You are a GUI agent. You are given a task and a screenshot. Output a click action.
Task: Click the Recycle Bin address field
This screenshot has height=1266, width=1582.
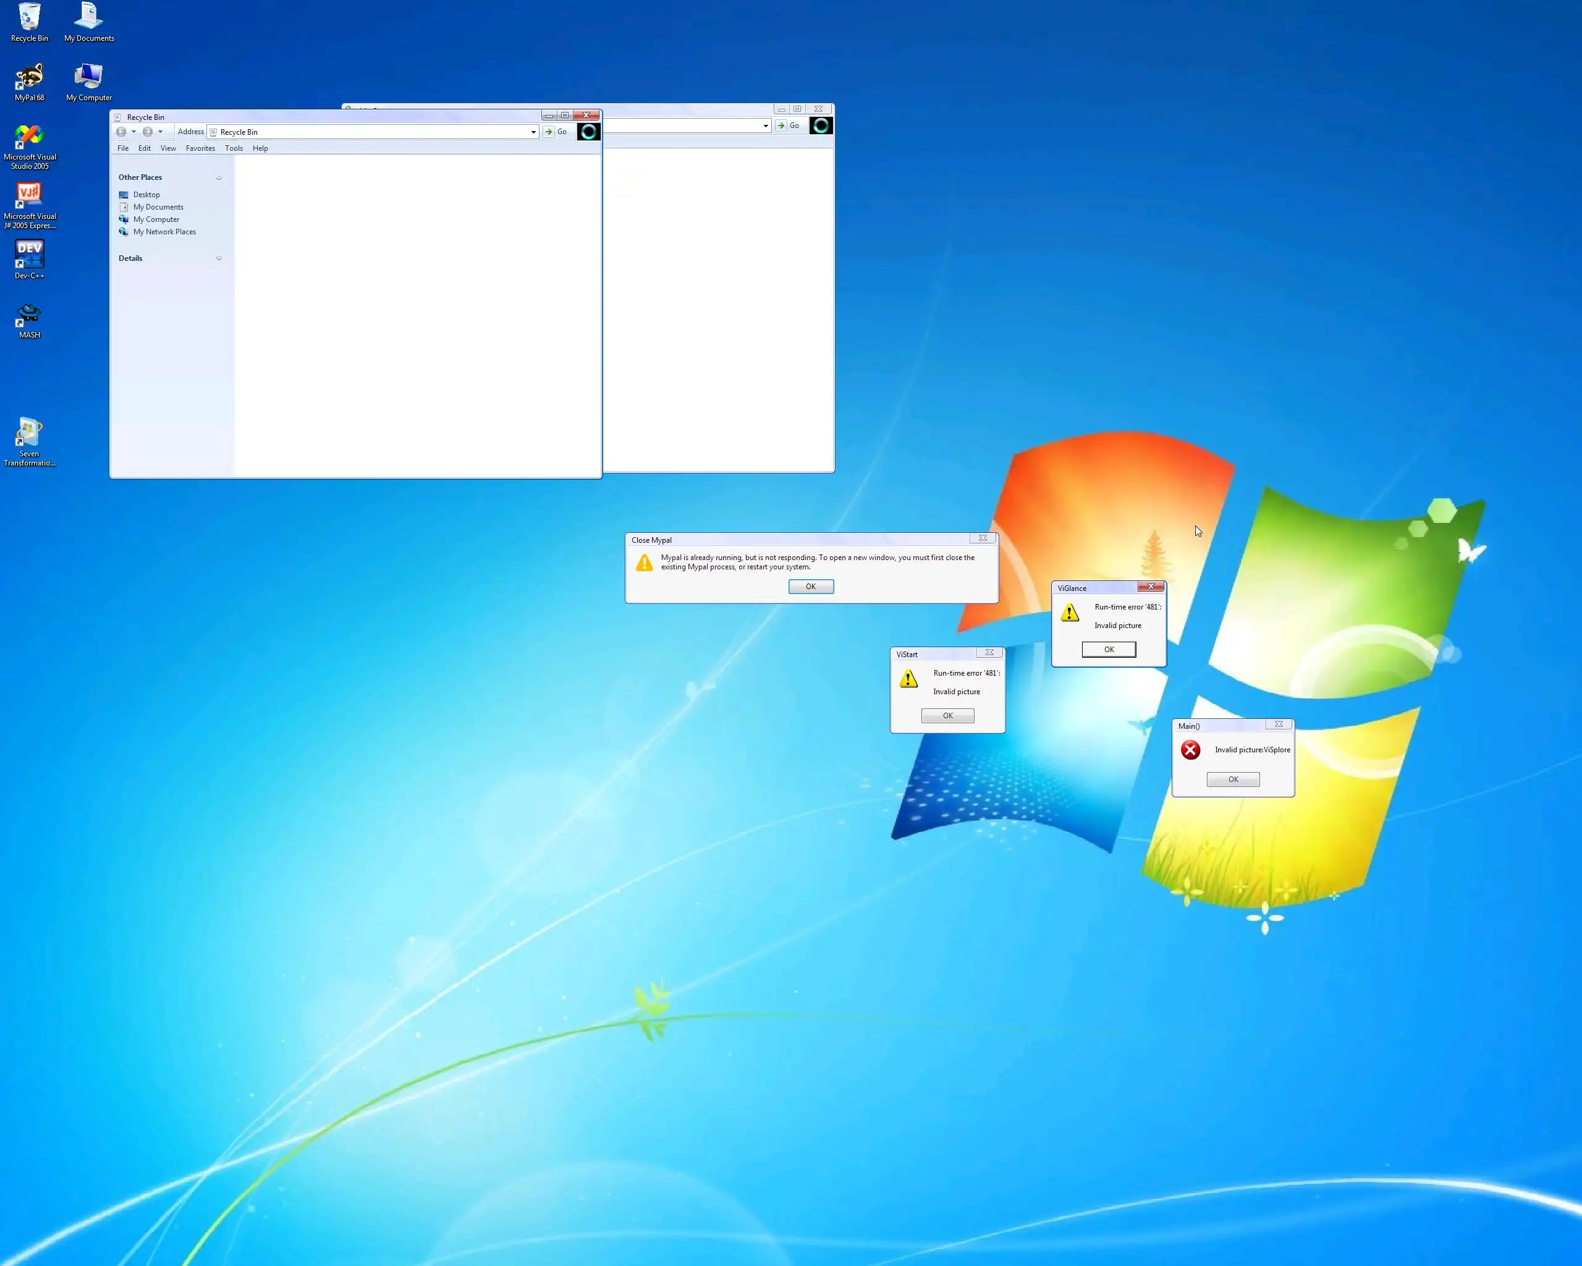371,132
